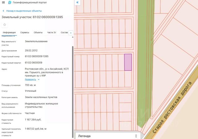Click the Geoportal logo icon
The height and width of the screenshot is (139, 198).
tap(10, 2)
